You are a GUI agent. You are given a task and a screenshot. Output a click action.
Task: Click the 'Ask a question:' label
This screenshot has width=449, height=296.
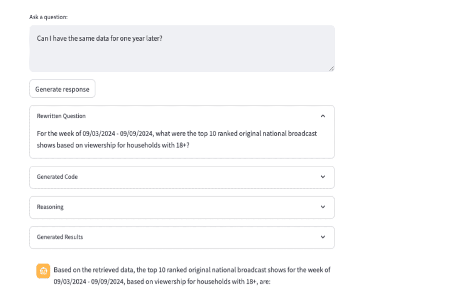pyautogui.click(x=48, y=17)
